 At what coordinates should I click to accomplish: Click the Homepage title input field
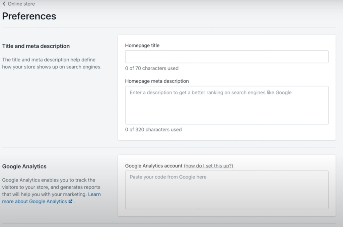tap(226, 57)
